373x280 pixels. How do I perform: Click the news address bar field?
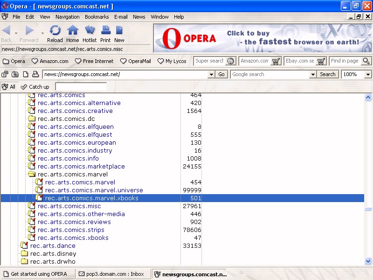tap(125, 74)
